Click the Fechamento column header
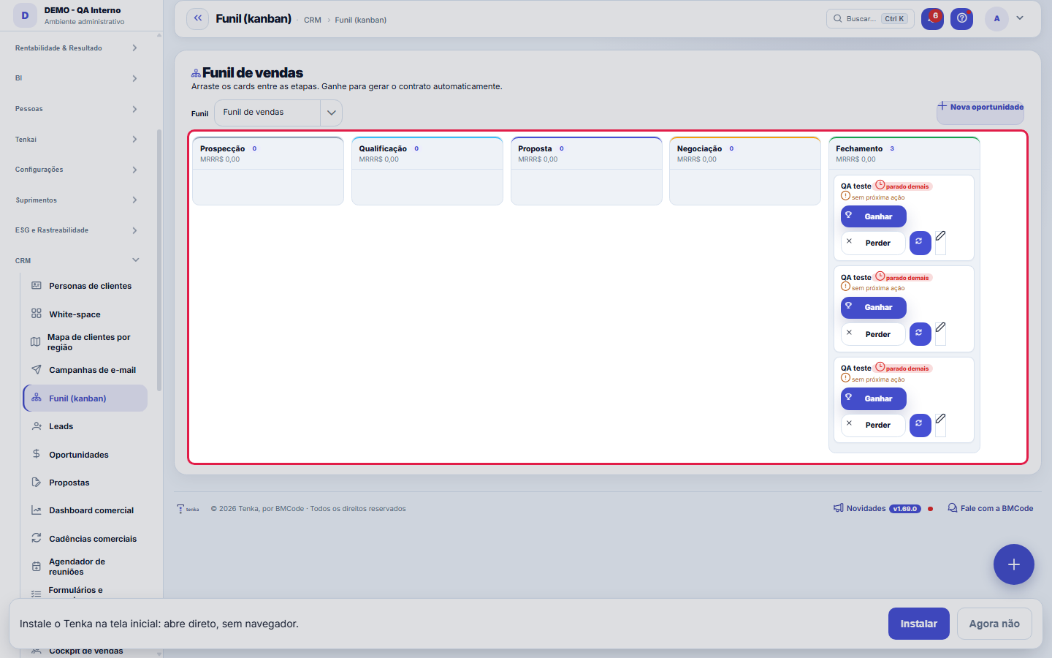This screenshot has width=1052, height=658. (x=904, y=154)
